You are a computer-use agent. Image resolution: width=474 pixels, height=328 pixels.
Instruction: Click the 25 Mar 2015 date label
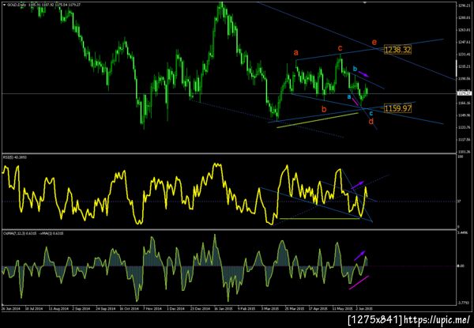coord(295,309)
